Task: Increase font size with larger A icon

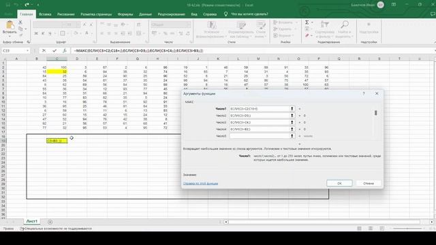Action: point(84,24)
